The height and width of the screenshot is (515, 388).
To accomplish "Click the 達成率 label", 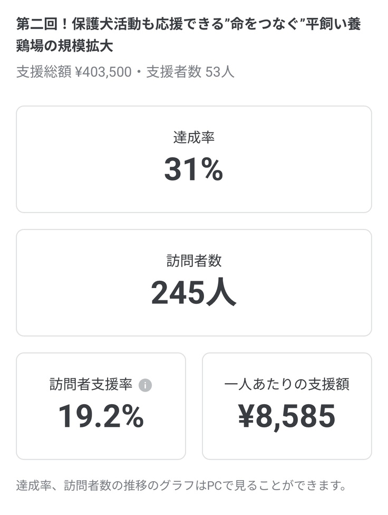I will (193, 138).
